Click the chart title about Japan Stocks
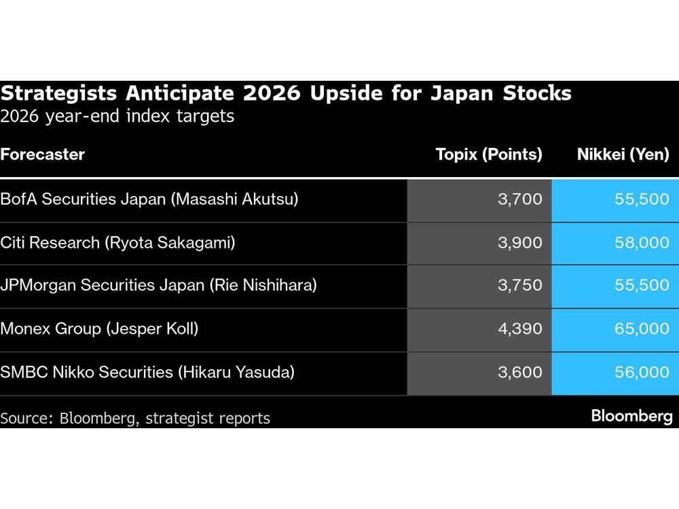 [286, 93]
